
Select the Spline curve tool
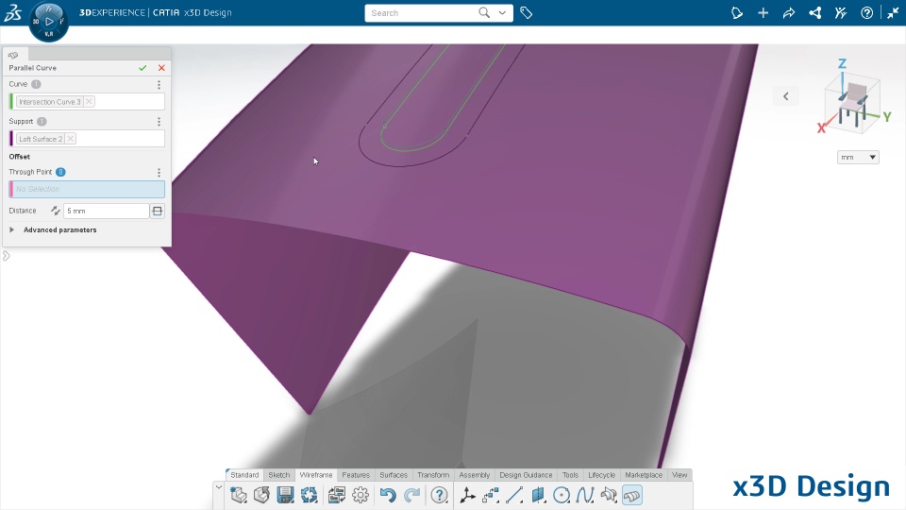[585, 495]
